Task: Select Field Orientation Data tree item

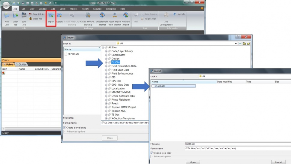Action: (124, 66)
